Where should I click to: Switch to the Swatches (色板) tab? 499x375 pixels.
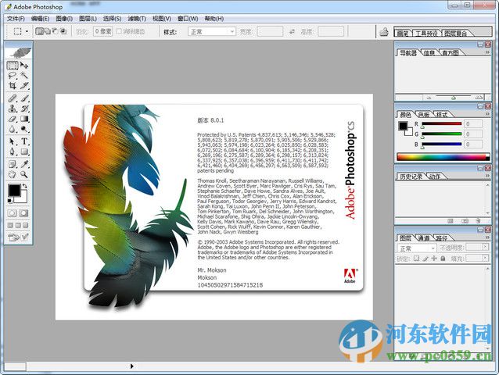424,114
